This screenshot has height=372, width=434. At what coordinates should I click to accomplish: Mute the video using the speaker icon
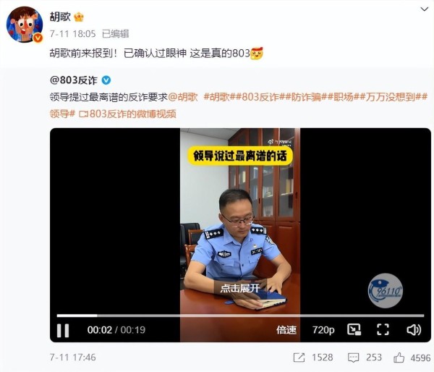pos(414,330)
